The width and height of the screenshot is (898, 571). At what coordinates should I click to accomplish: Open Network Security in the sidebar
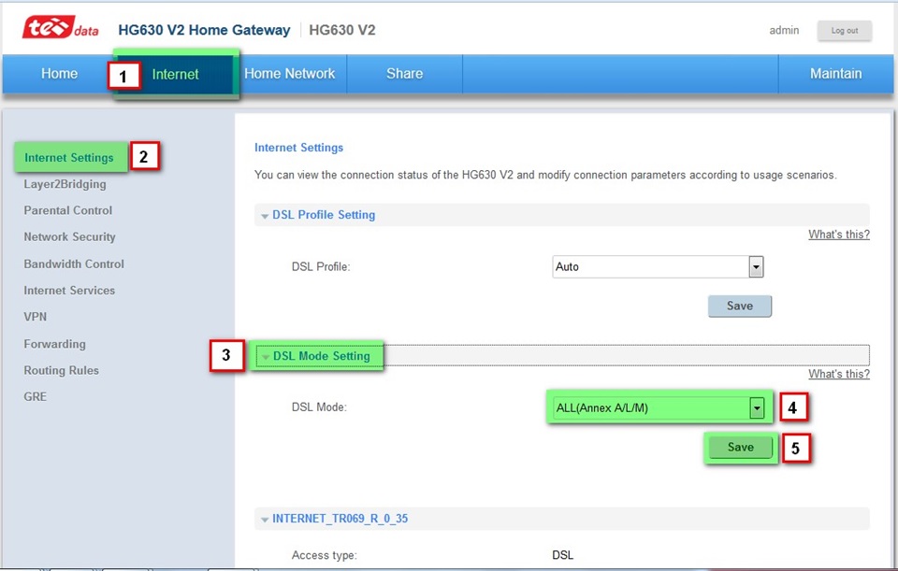(x=69, y=237)
